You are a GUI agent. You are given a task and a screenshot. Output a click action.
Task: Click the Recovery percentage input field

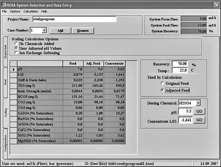180,64
